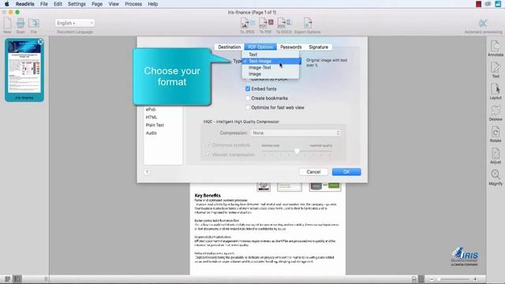Open the Apple menu
Screen dimensions: 505x284
click(x=7, y=4)
